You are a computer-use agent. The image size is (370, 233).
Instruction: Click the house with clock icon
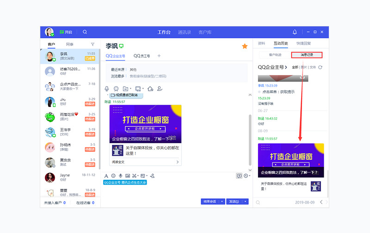pyautogui.click(x=150, y=89)
